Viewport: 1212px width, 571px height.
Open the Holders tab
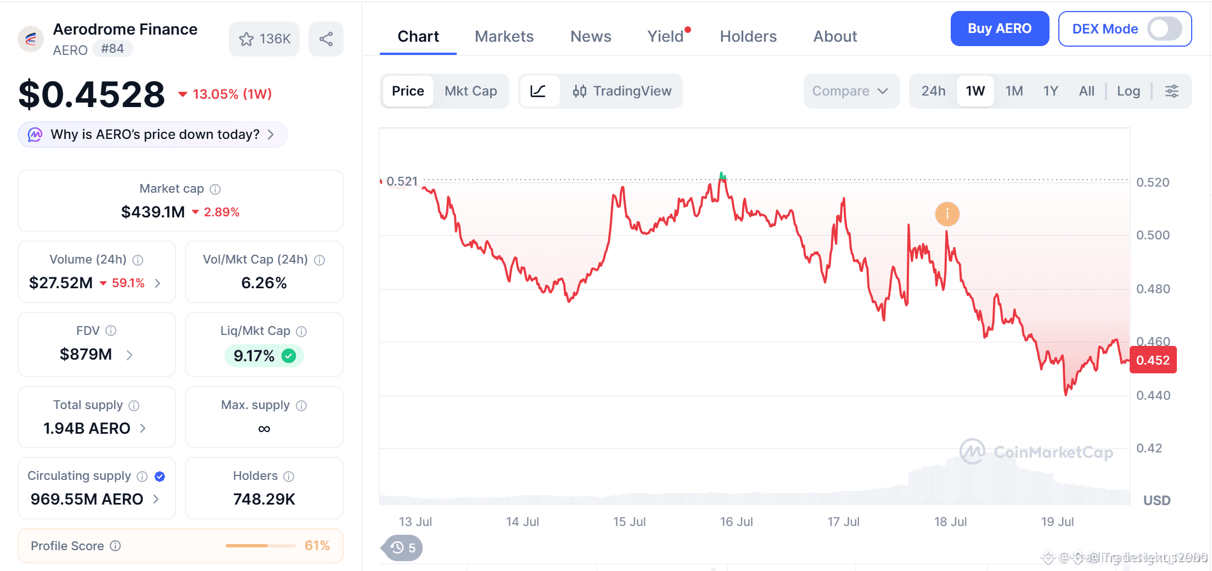tap(748, 36)
